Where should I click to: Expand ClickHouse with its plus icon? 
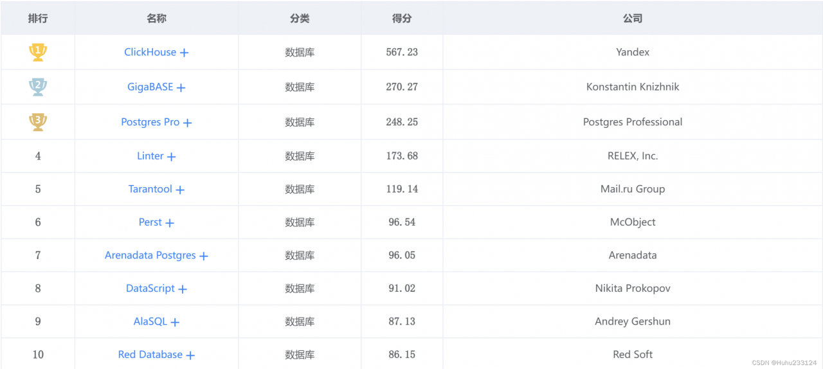coord(184,53)
